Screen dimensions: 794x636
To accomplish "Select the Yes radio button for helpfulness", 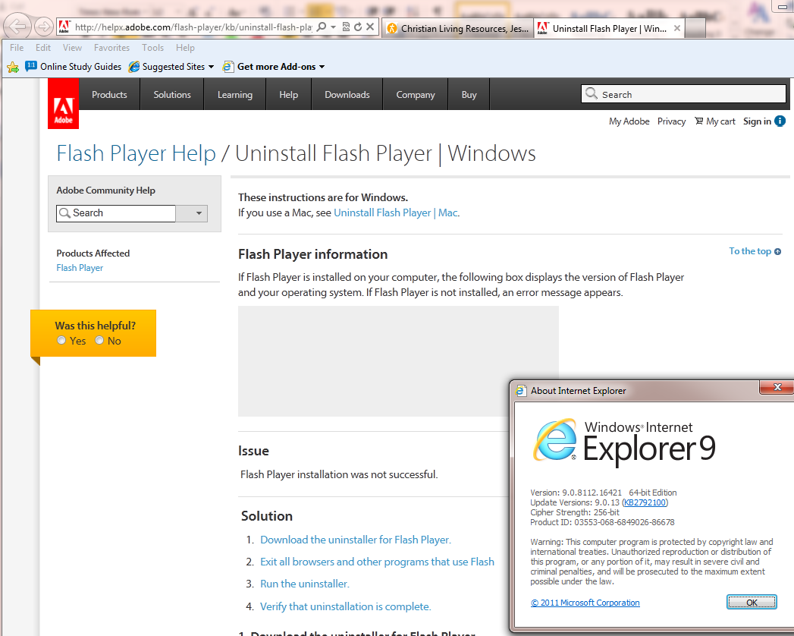I will (61, 341).
